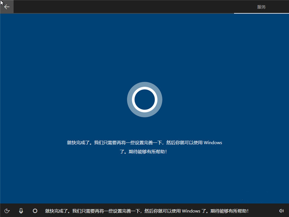Reveal setup steps from the top status bar

261,6
